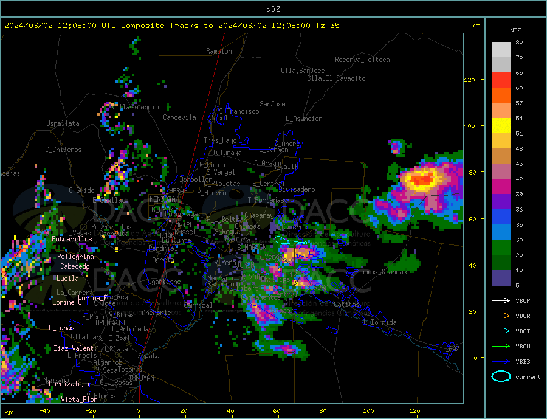
Task: Click the white Potrerillos place label
Action: tap(72, 239)
